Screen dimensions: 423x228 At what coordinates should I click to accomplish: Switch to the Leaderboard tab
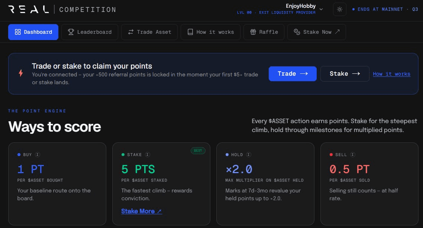coord(90,32)
